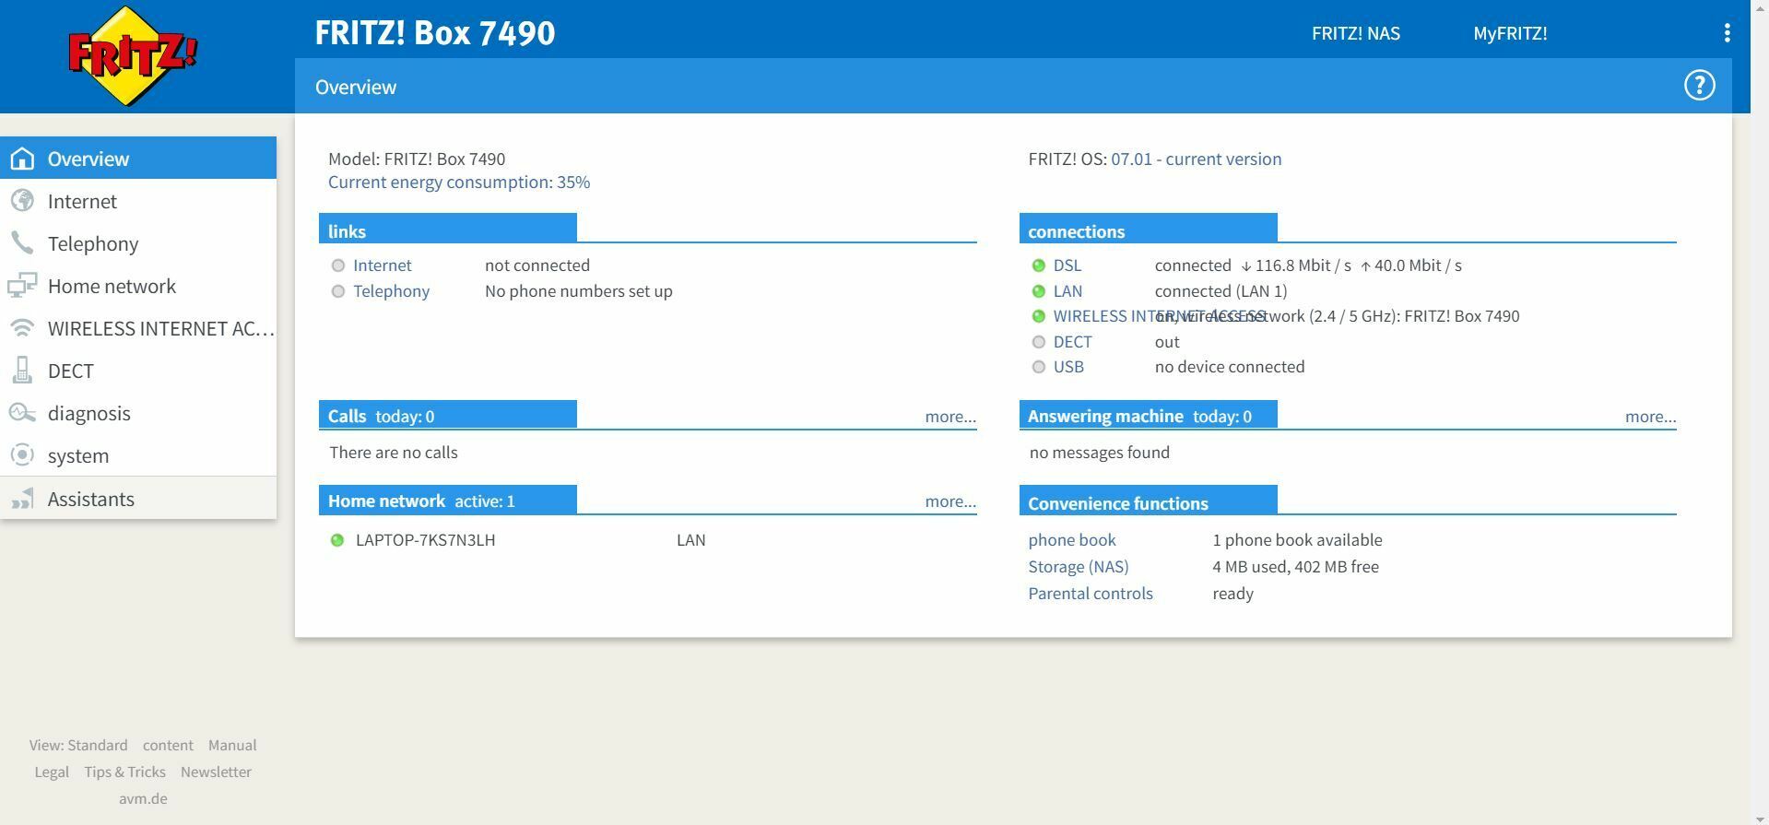Open the Manual footer link
Image resolution: width=1769 pixels, height=825 pixels.
pyautogui.click(x=232, y=745)
